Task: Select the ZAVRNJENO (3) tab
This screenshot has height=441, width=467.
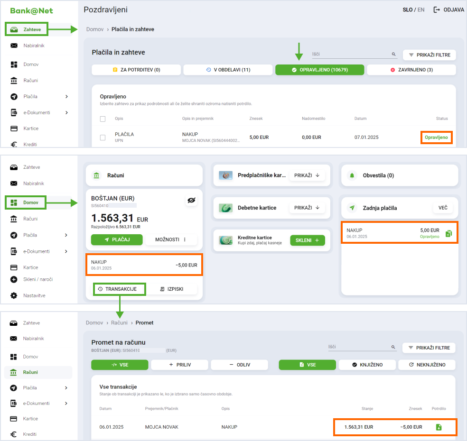Action: (x=411, y=70)
